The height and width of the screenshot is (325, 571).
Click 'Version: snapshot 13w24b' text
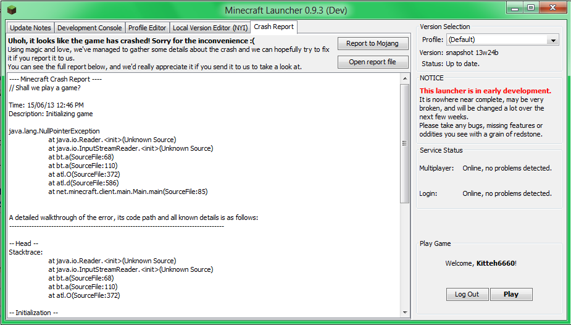pos(459,53)
